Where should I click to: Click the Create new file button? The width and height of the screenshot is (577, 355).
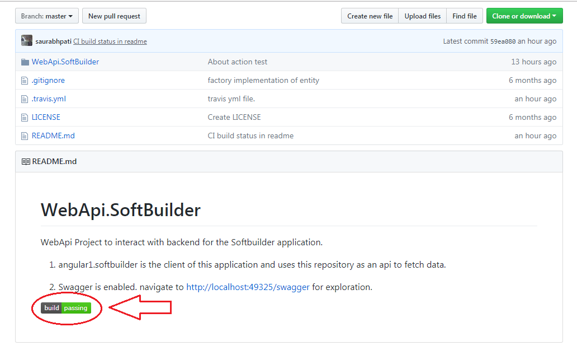[x=370, y=16]
